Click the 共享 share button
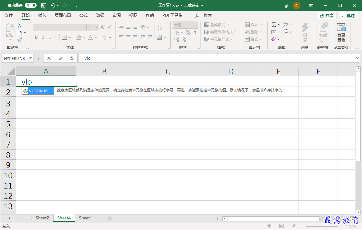 [x=327, y=16]
